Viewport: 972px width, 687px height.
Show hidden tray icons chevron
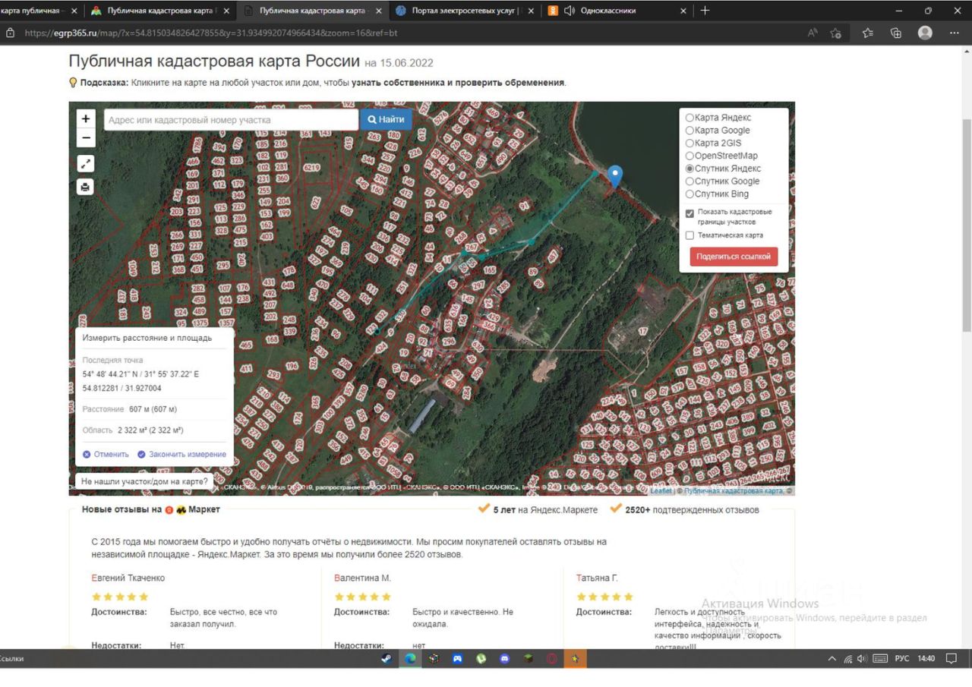[832, 659]
